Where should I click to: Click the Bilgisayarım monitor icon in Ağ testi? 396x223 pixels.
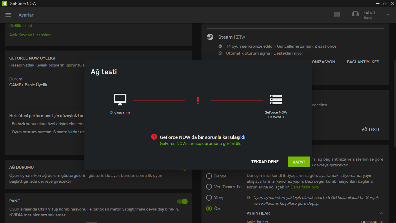click(x=120, y=99)
